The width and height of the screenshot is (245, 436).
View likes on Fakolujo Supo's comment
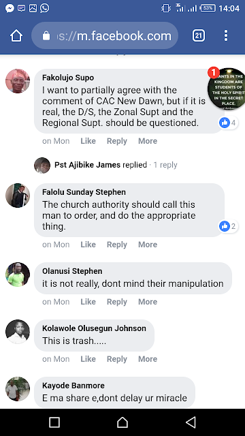pyautogui.click(x=228, y=123)
